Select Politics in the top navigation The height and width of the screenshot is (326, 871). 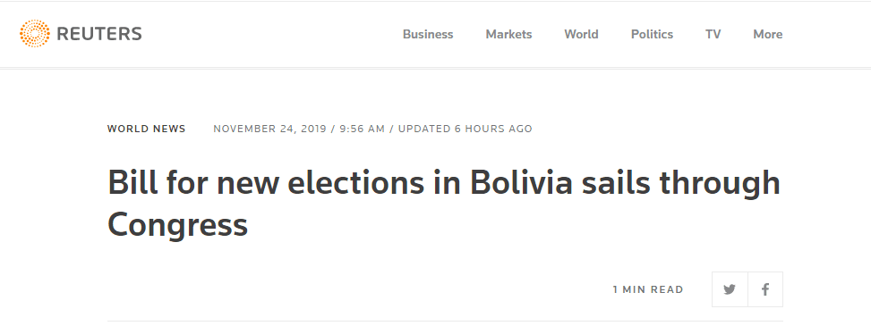(653, 34)
